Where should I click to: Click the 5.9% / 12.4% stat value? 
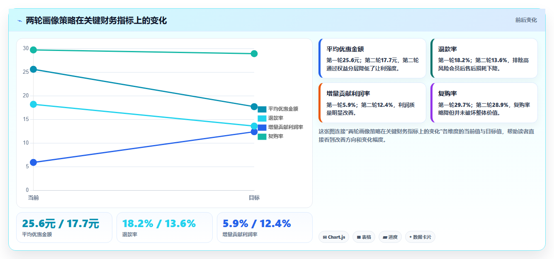[x=257, y=224]
